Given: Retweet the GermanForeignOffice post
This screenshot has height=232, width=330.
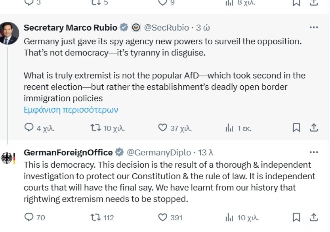Looking at the screenshot, I should 96,217.
